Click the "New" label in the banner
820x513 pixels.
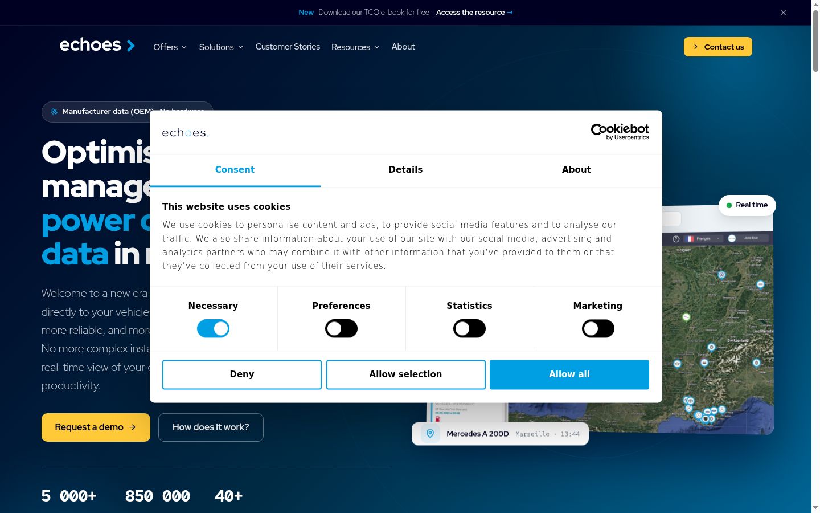306,13
